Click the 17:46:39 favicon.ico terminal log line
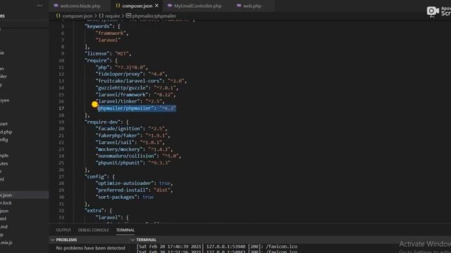 point(217,247)
